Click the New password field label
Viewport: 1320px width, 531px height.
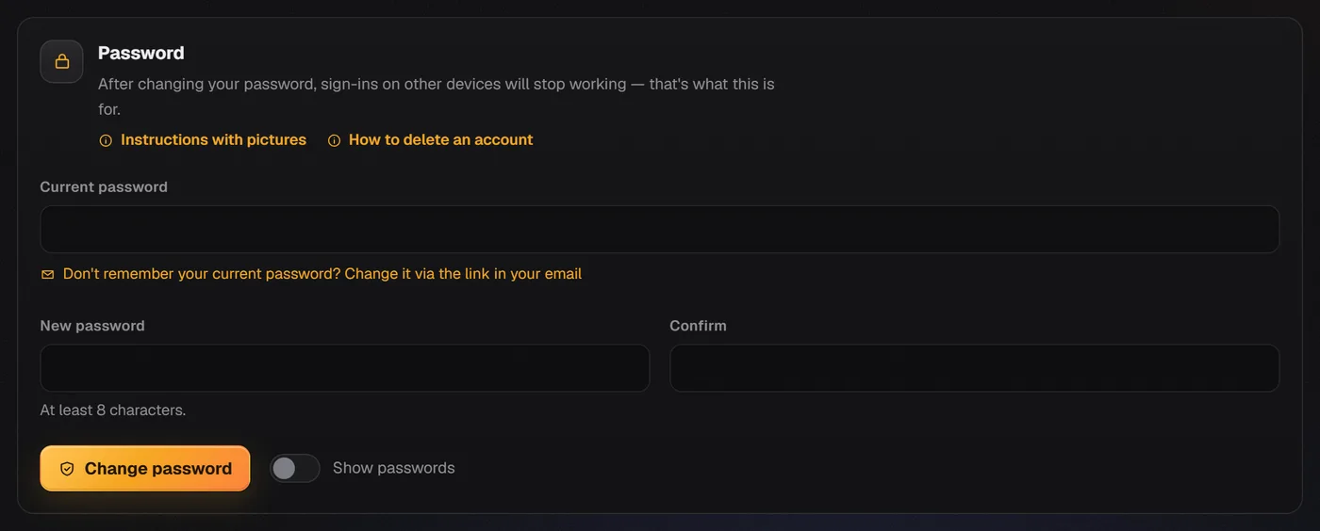(92, 326)
